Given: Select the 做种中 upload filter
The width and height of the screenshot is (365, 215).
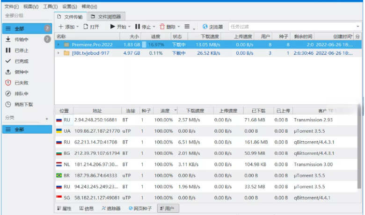Looking at the screenshot, I should pos(27,72).
